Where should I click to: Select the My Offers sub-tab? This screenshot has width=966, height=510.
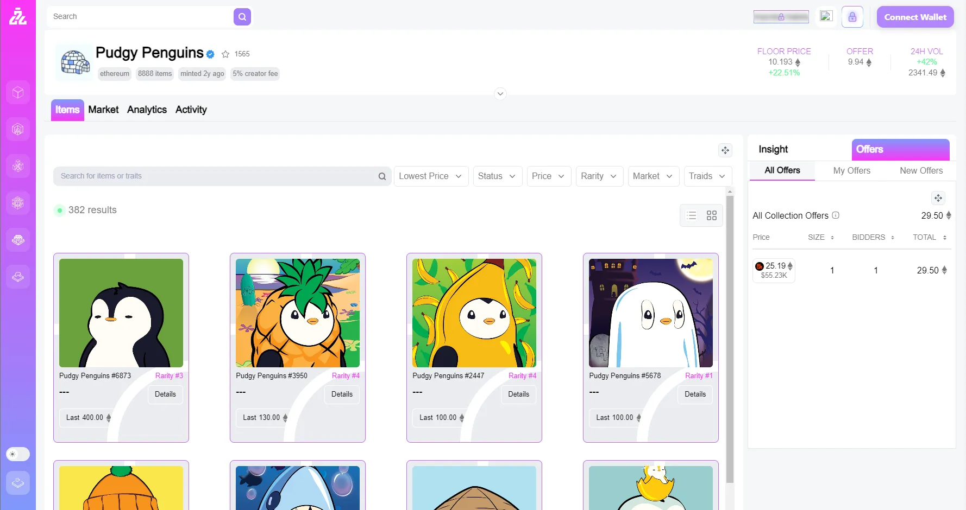point(852,170)
